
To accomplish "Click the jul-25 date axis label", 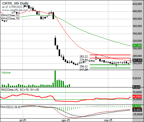I will (x=23, y=120).
